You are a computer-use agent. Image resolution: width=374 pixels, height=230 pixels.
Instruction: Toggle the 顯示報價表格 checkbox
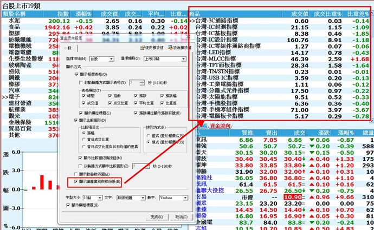[76, 75]
